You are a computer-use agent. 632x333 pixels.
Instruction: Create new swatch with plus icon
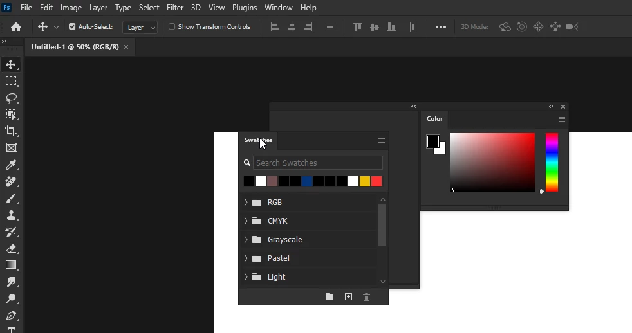click(x=348, y=297)
